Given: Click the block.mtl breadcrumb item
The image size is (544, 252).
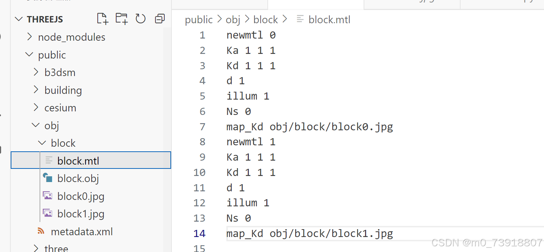Looking at the screenshot, I should coord(329,20).
